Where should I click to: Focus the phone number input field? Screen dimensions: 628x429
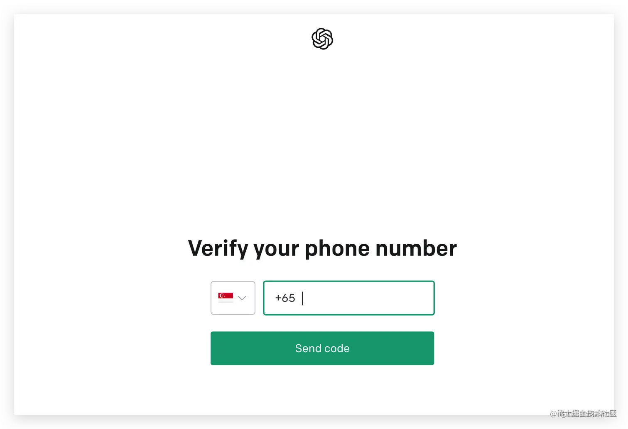pos(349,298)
